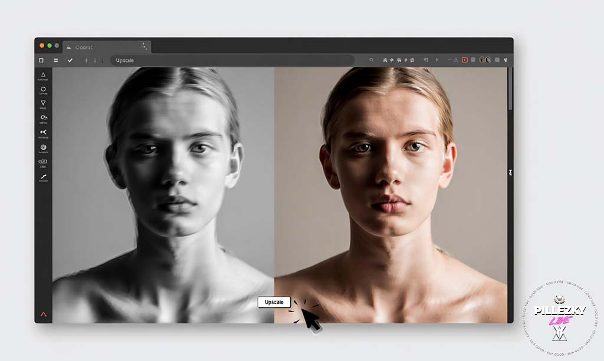Expand the collapsed panel handle on the right edge
The width and height of the screenshot is (604, 361).
click(x=510, y=172)
